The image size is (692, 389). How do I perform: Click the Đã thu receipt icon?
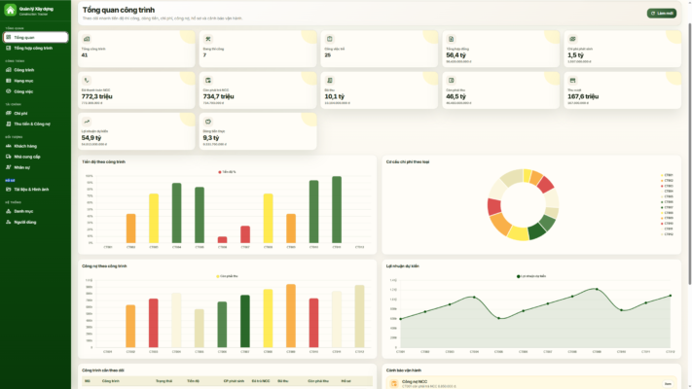[329, 81]
